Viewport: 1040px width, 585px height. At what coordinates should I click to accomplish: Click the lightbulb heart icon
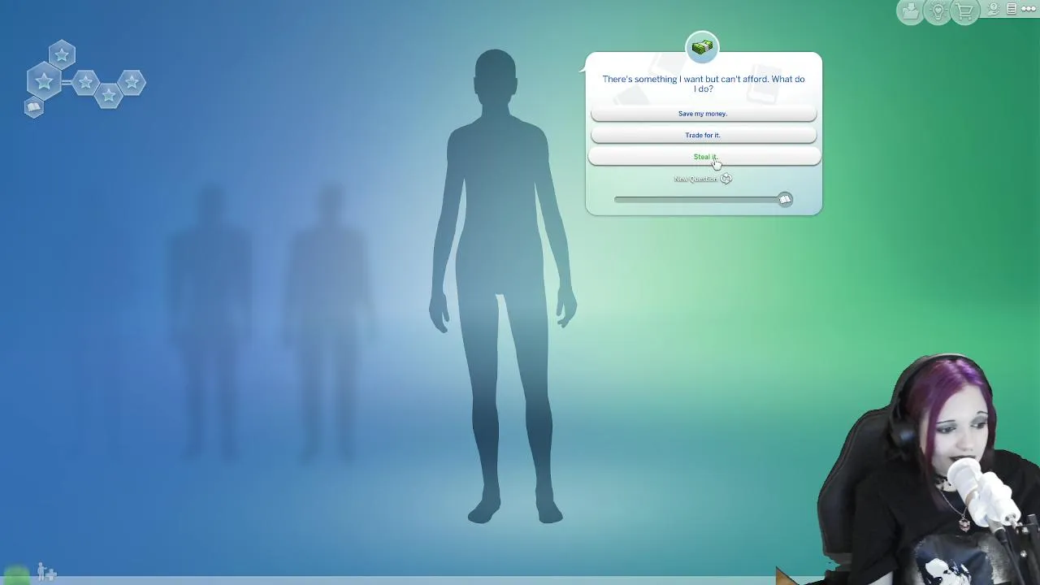coord(938,11)
